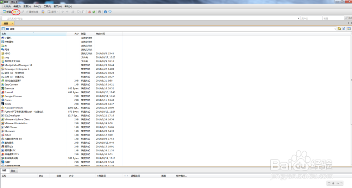Select the EasyConnect shortcut
The image size is (352, 188).
click(x=10, y=84)
